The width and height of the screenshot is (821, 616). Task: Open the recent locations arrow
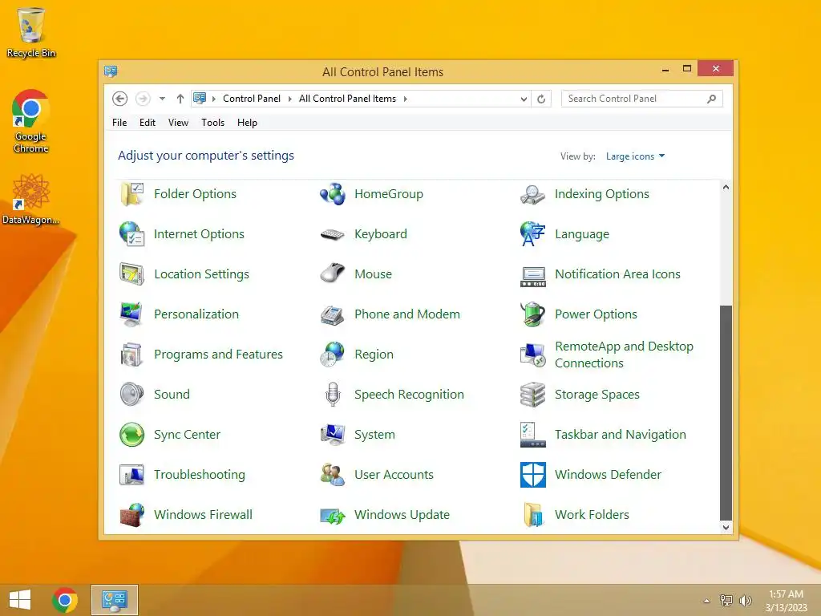click(x=162, y=99)
